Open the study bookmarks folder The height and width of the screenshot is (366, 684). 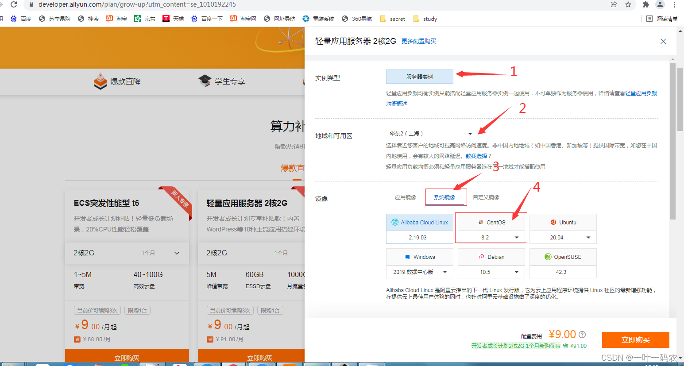tap(425, 19)
